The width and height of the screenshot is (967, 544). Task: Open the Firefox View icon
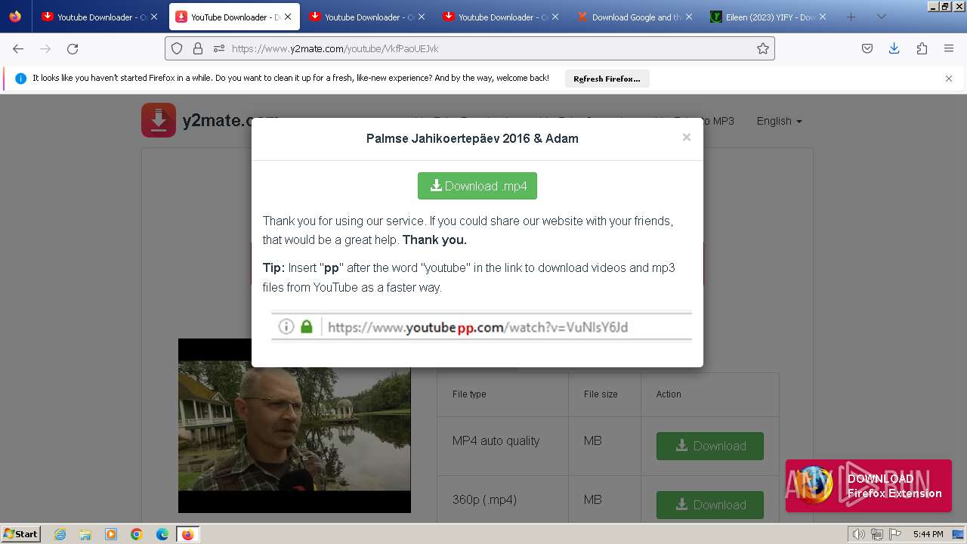point(15,17)
